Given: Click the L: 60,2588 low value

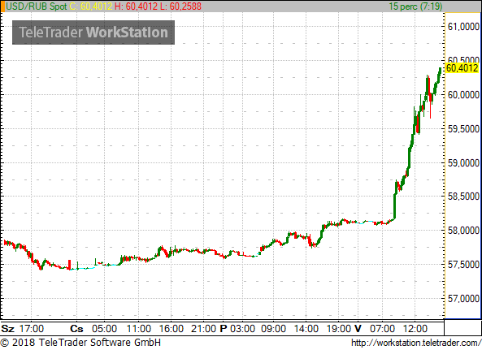Looking at the screenshot, I should click(180, 6).
